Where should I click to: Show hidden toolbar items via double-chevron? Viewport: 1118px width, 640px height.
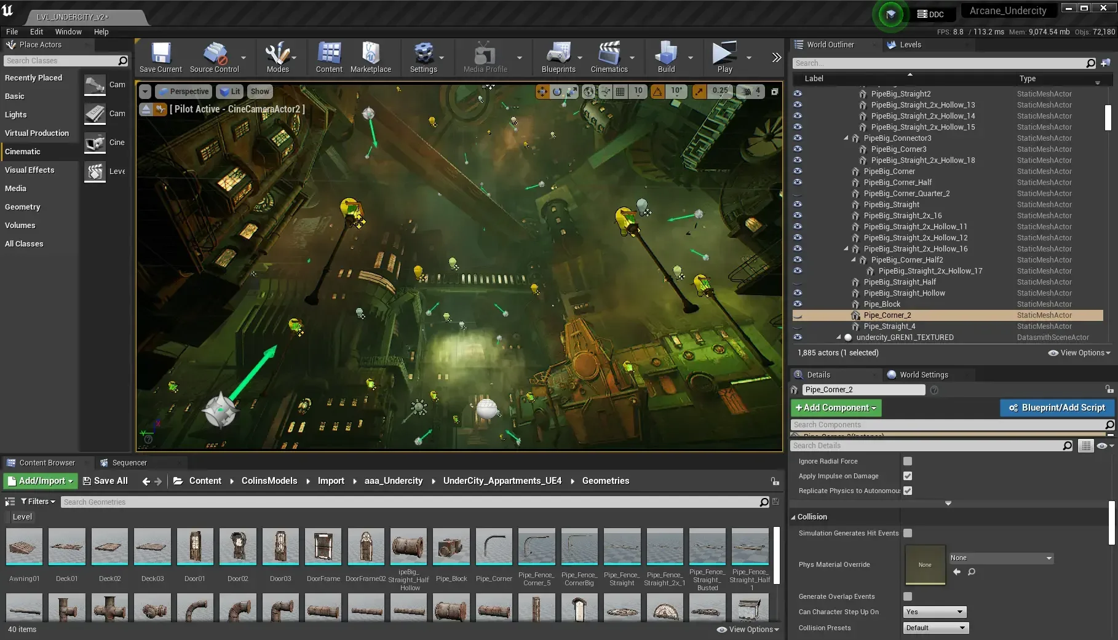(777, 57)
